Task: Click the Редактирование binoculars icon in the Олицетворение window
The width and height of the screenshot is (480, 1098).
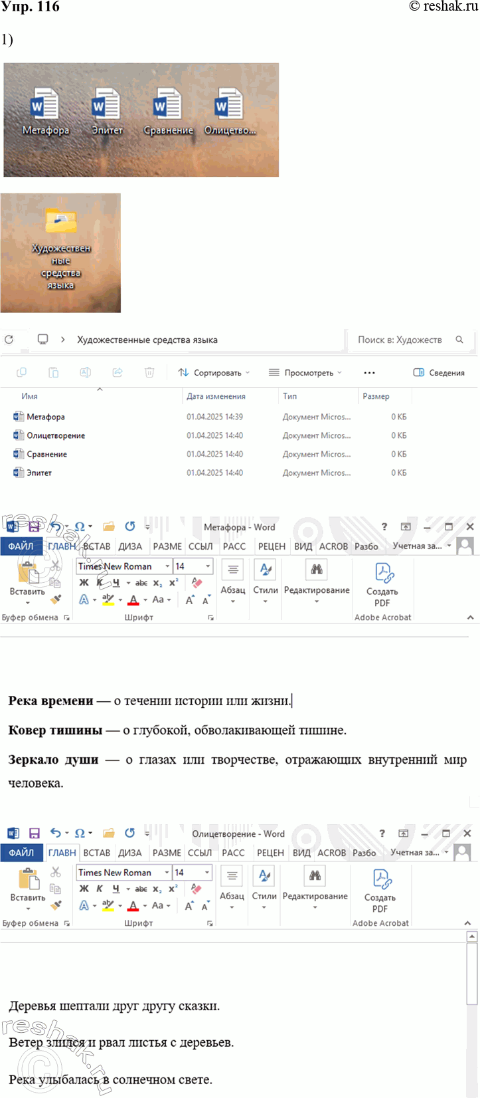Action: [x=315, y=877]
